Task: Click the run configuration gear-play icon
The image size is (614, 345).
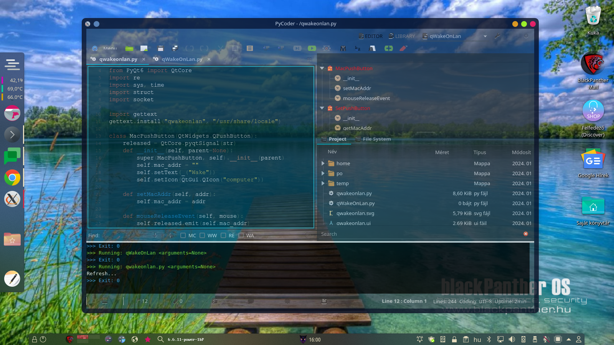Action: [327, 48]
